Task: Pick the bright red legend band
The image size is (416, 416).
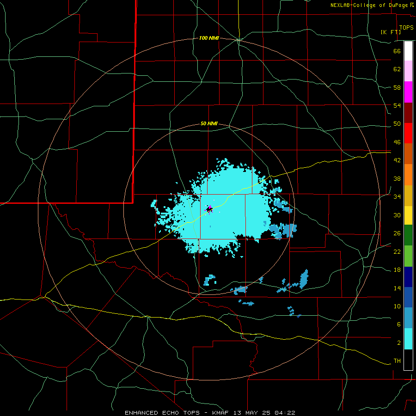Action: coord(408,133)
